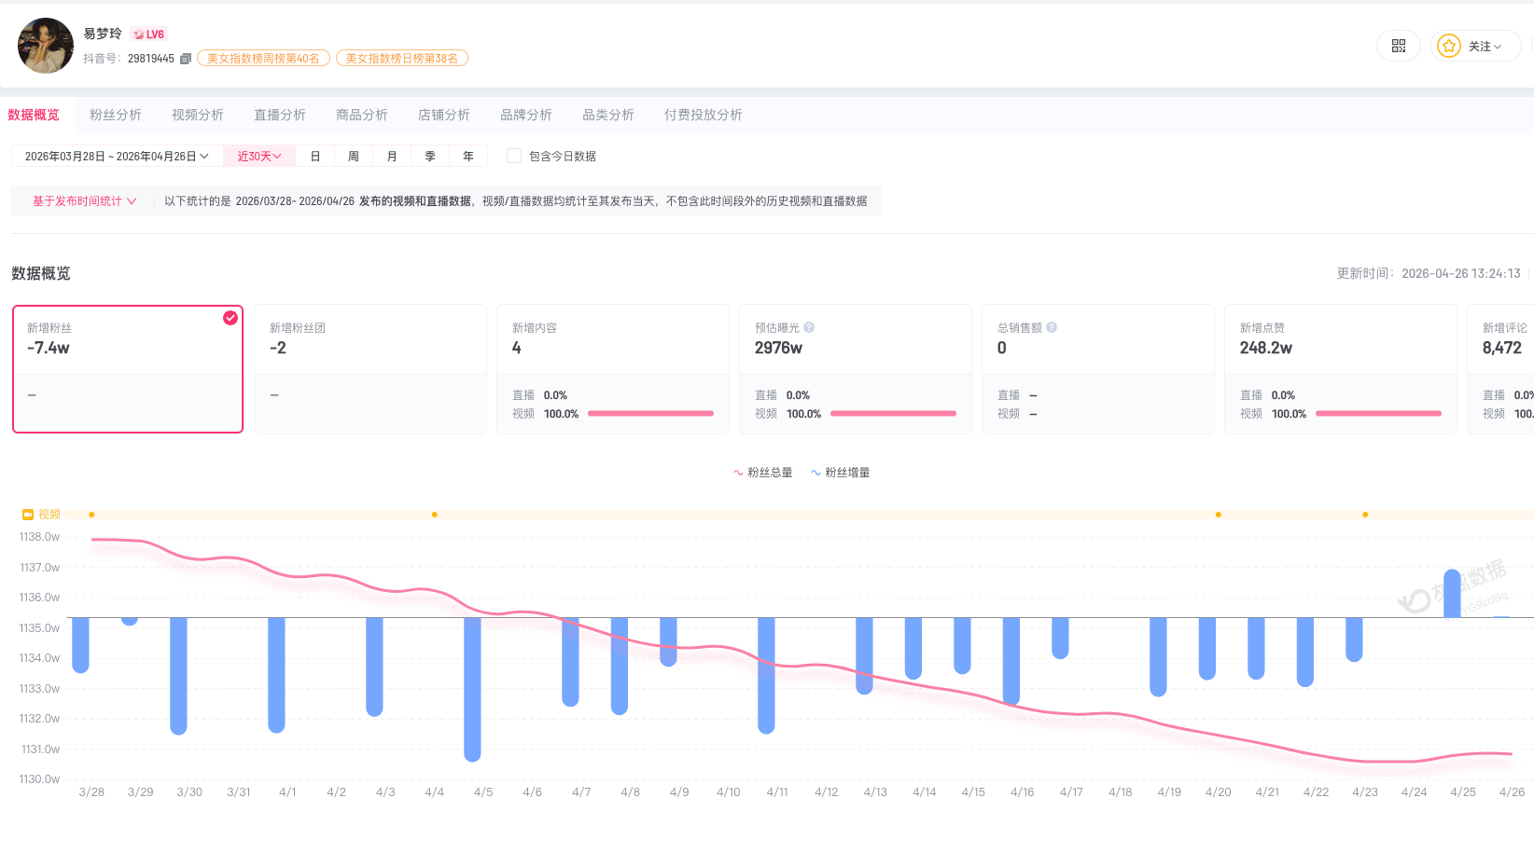Toggle 粉丝总量 series in chart legend

click(x=762, y=473)
